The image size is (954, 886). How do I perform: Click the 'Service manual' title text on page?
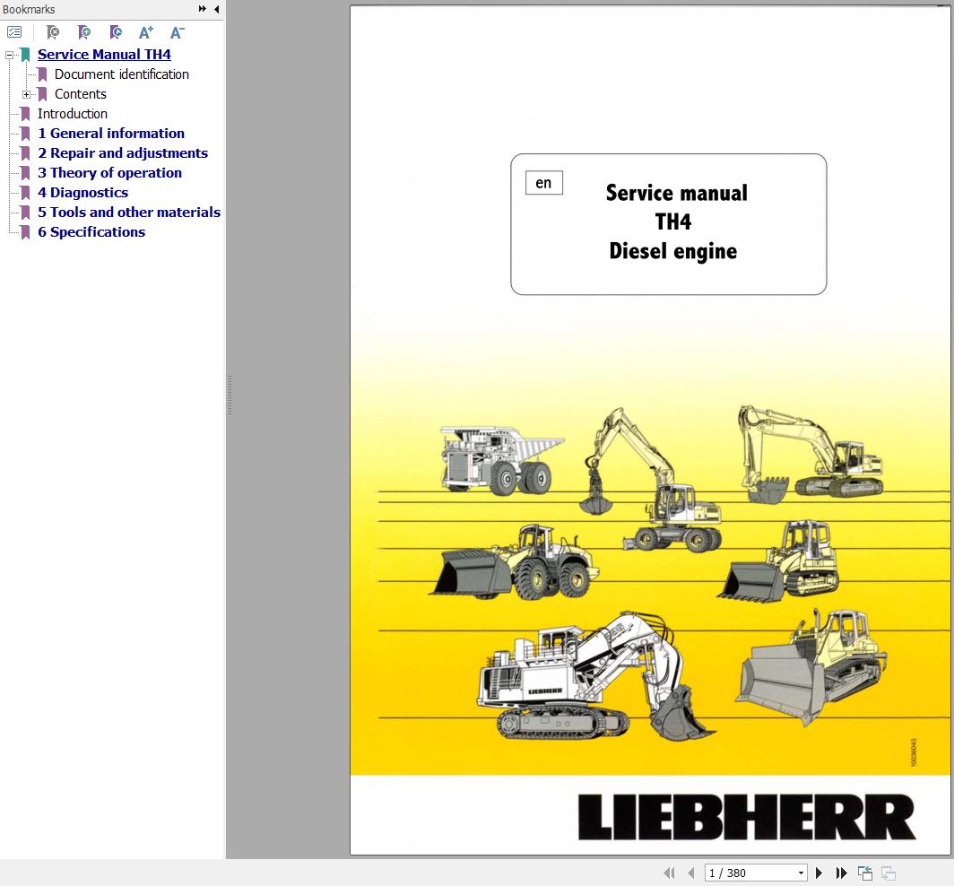[677, 192]
